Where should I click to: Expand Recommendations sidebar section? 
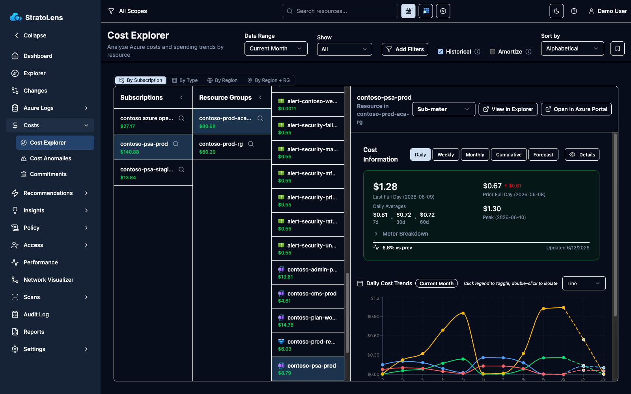50,193
